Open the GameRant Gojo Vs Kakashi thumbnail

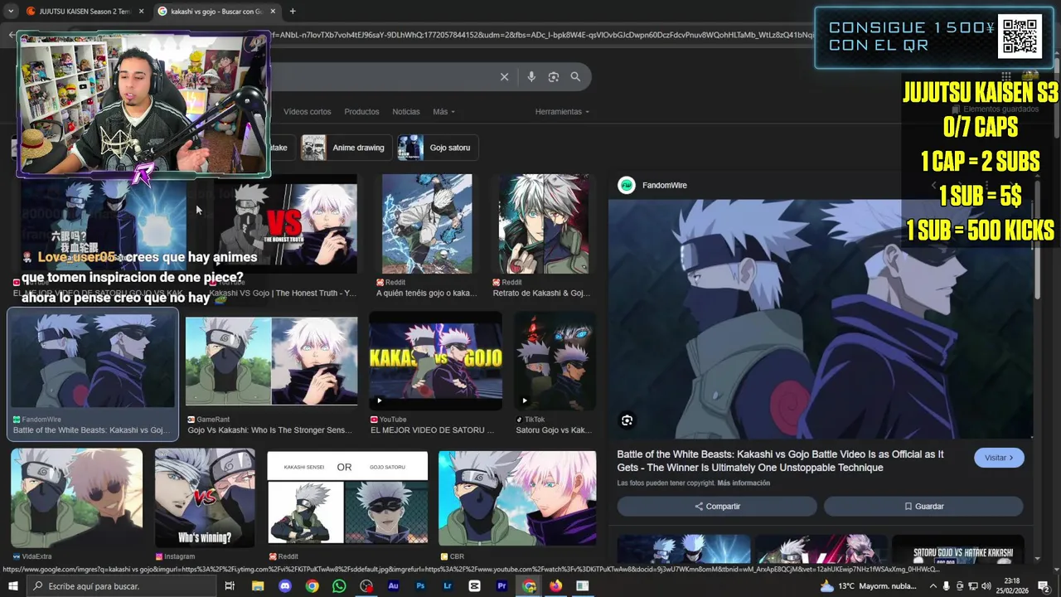(x=272, y=361)
